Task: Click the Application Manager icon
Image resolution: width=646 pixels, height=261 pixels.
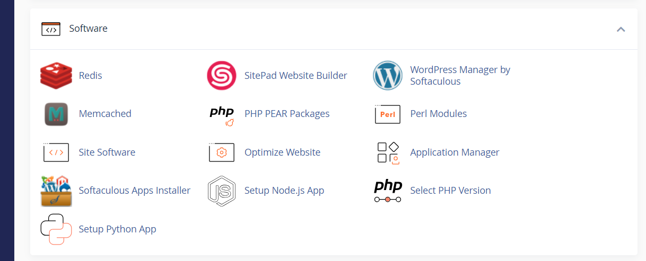Action: (x=388, y=152)
